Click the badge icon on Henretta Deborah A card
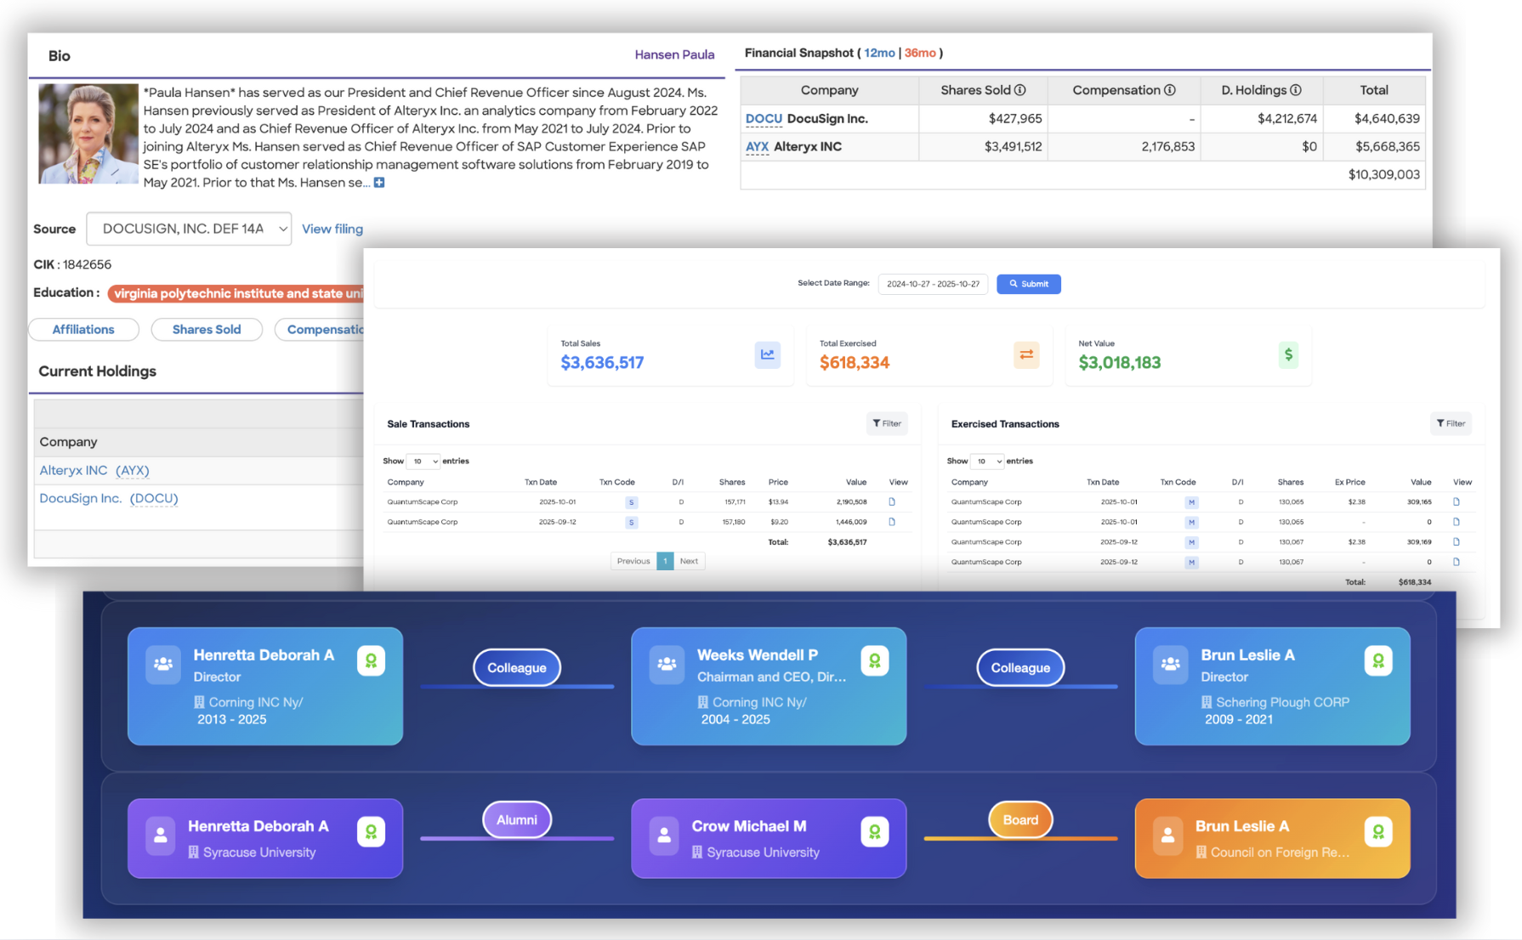This screenshot has height=940, width=1522. coord(372,660)
